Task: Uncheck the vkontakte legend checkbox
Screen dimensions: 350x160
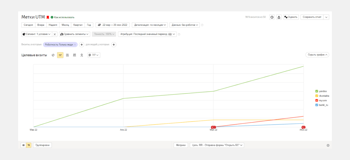Action: 317,96
